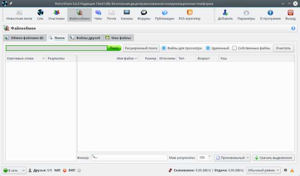Switch to Файлы друзей tab
Screen dimensions: 300x176
pyautogui.click(x=86, y=38)
